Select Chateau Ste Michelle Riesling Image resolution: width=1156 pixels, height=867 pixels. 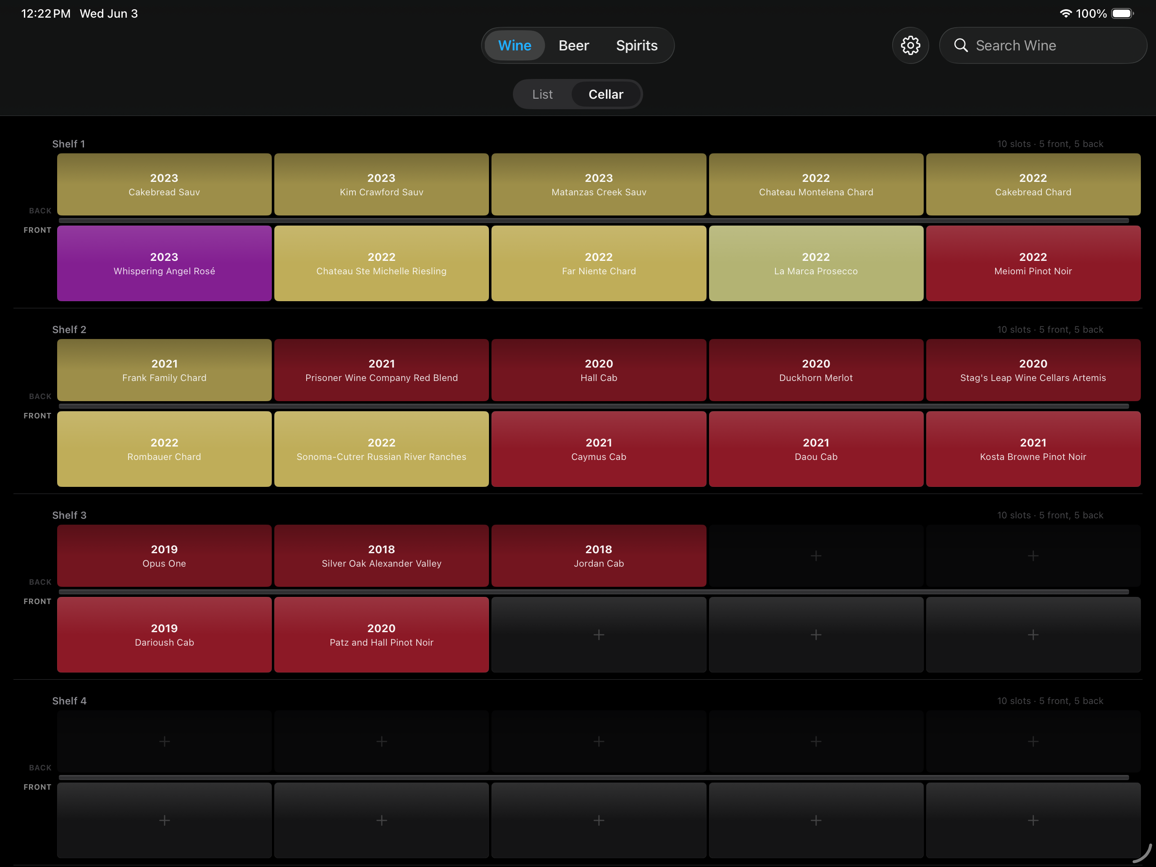pyautogui.click(x=381, y=263)
